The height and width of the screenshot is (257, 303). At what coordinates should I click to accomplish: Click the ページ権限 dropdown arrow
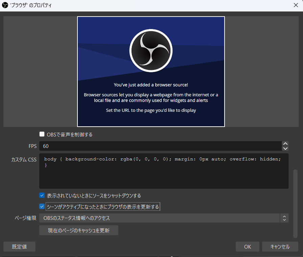coord(284,218)
